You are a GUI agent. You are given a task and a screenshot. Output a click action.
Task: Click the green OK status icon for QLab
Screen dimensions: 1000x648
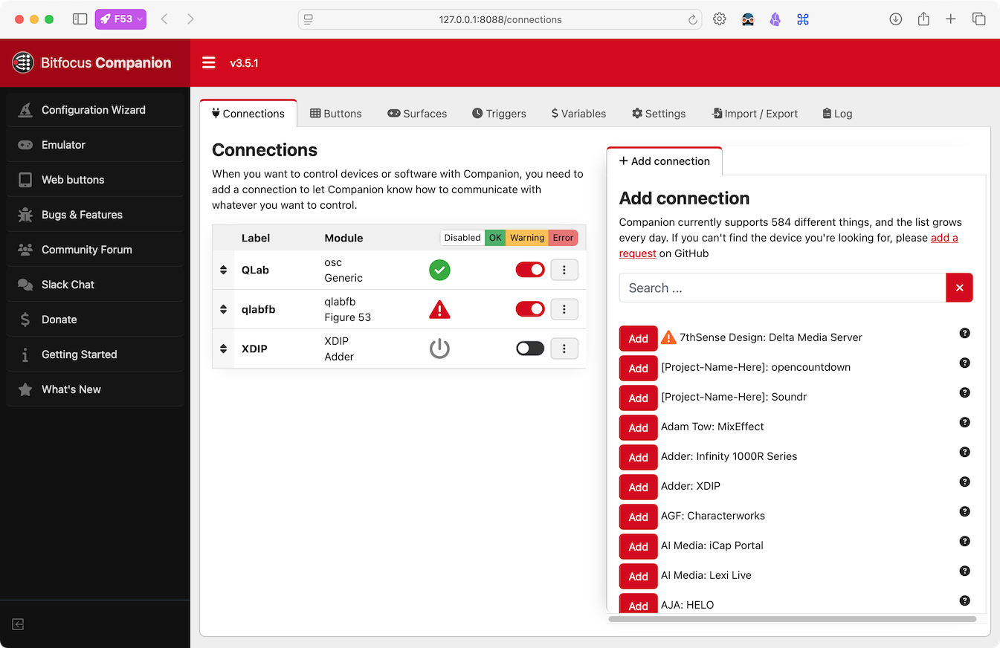(x=439, y=270)
